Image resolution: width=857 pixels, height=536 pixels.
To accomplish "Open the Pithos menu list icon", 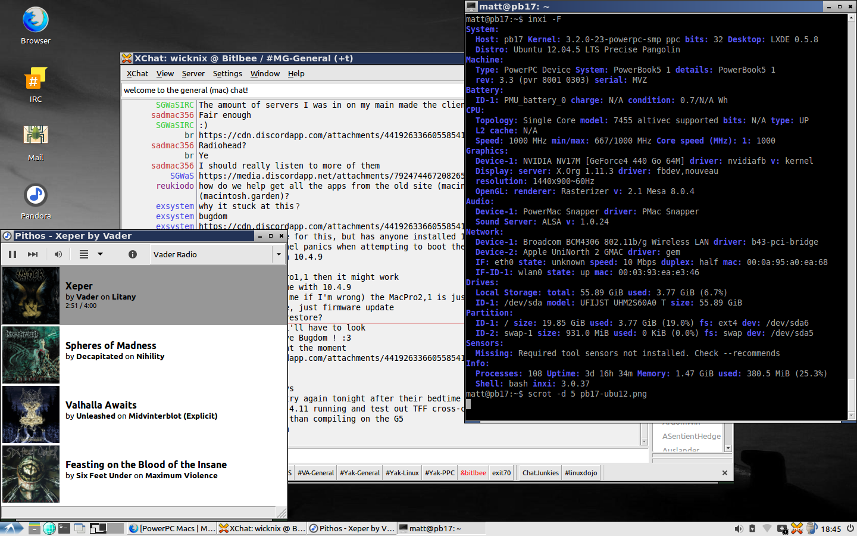I will (x=84, y=254).
